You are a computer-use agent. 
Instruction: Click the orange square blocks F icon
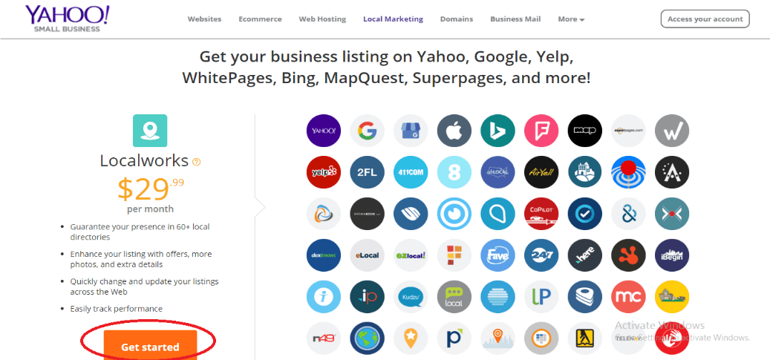point(454,255)
